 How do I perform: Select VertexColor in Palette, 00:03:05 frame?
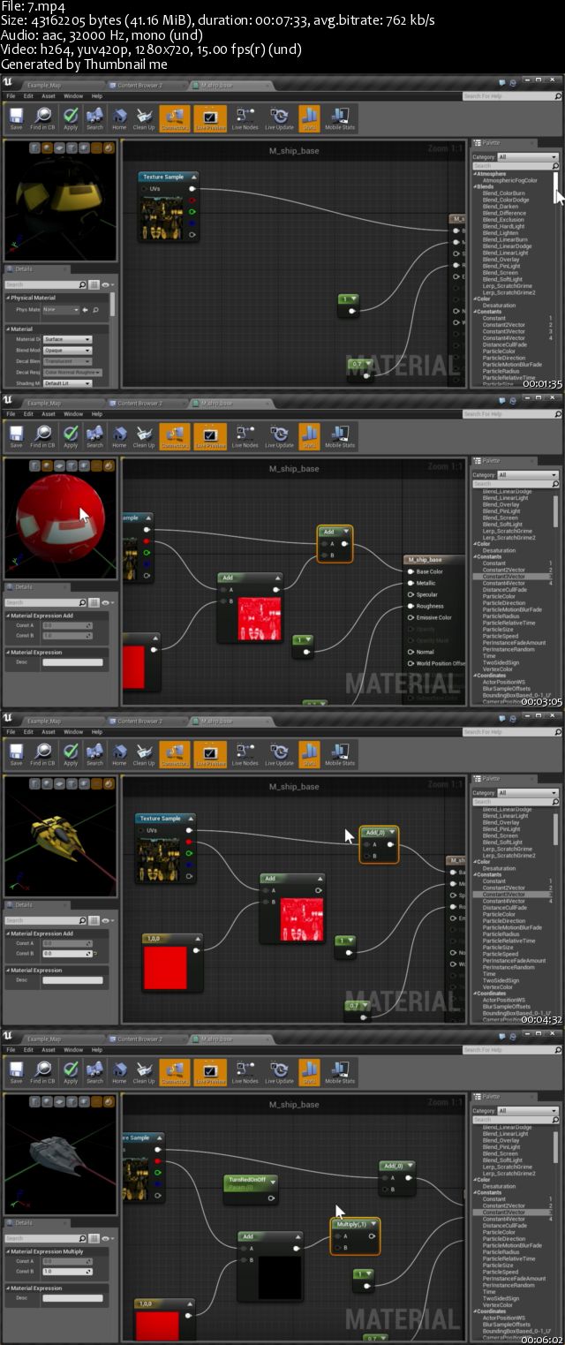(x=497, y=669)
